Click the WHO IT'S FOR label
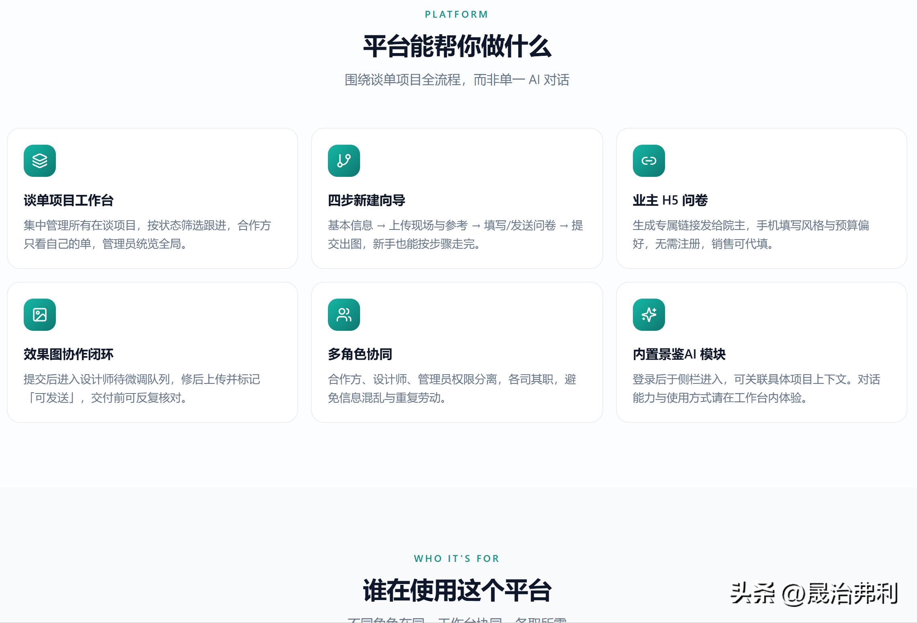The height and width of the screenshot is (623, 917). click(456, 559)
